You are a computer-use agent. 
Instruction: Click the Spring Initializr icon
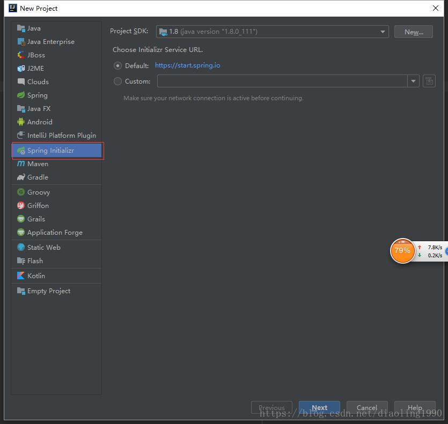coord(21,151)
